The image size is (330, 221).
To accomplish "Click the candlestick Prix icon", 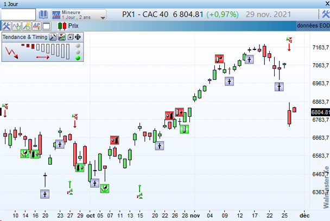I will click(62, 26).
